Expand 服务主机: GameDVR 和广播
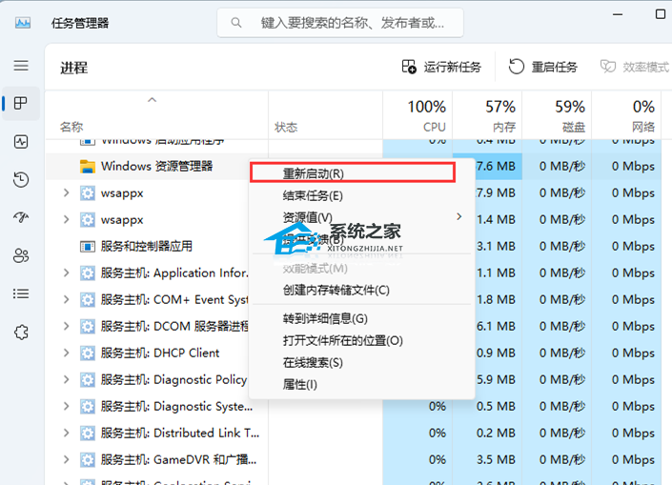Screen dimensions: 672x485 [x=66, y=459]
